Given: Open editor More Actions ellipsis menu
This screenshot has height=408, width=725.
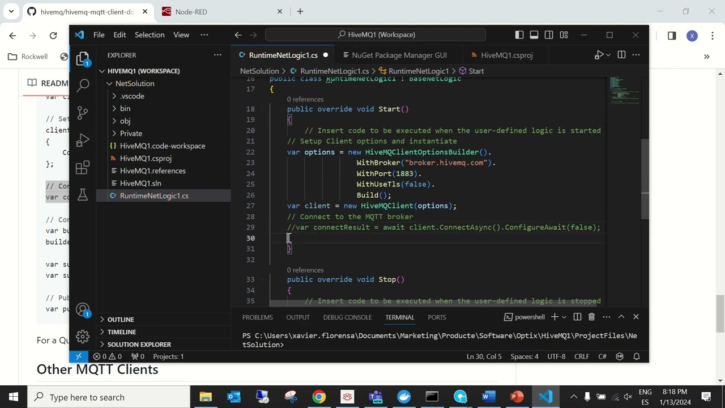Looking at the screenshot, I should pyautogui.click(x=636, y=55).
